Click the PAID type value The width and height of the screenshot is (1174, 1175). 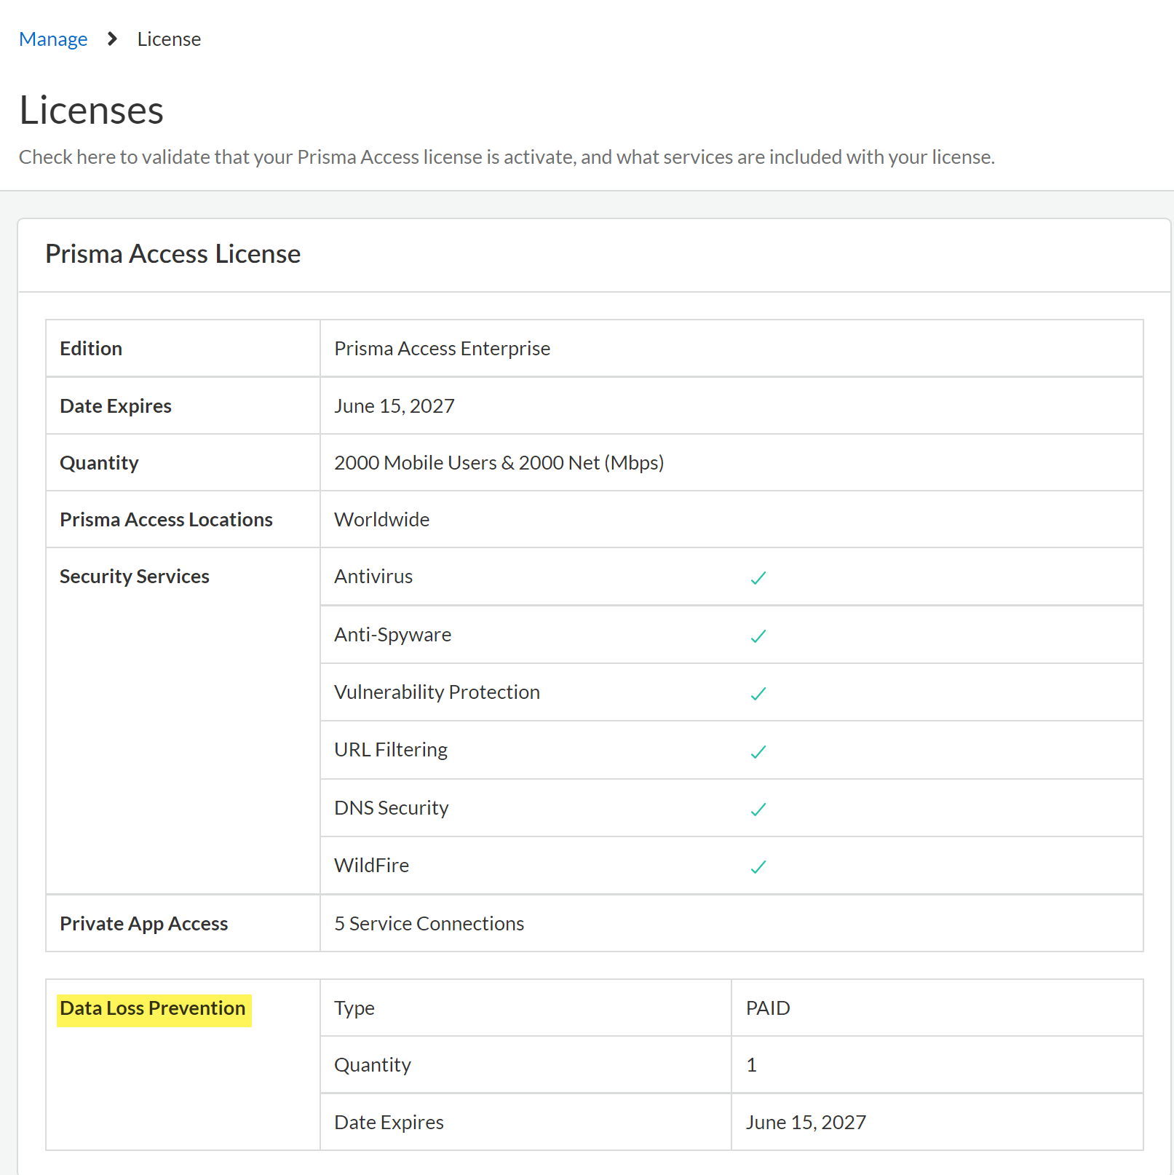coord(768,1008)
